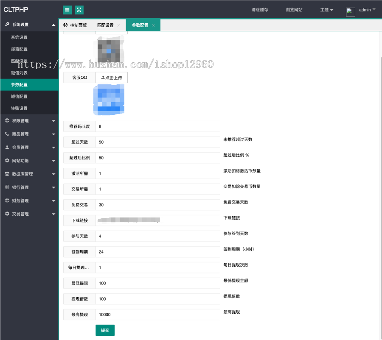
Task: Click the 最低提现 input field
Action: tap(158, 283)
